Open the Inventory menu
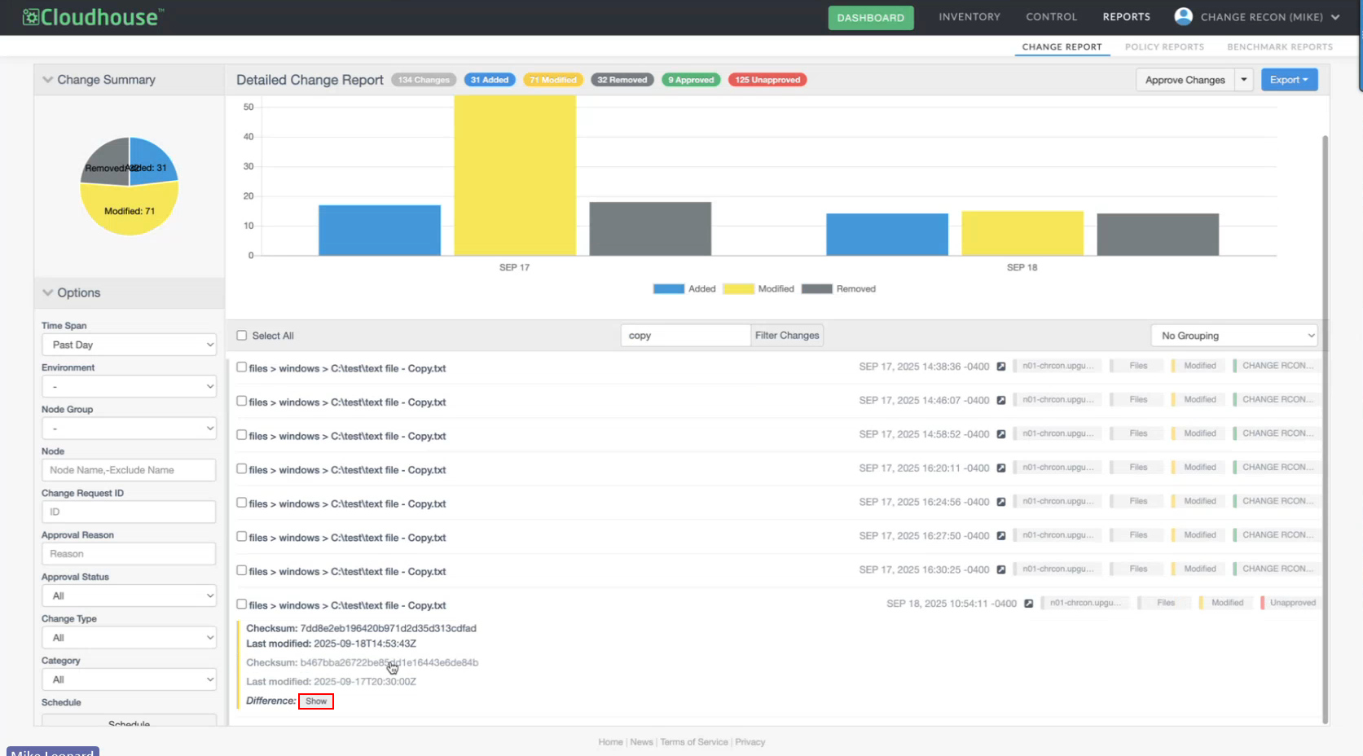This screenshot has width=1363, height=756. coord(969,17)
